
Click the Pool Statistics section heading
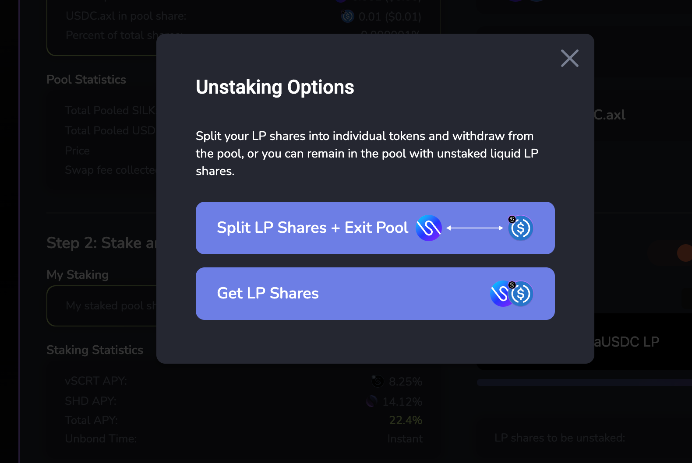pyautogui.click(x=86, y=80)
